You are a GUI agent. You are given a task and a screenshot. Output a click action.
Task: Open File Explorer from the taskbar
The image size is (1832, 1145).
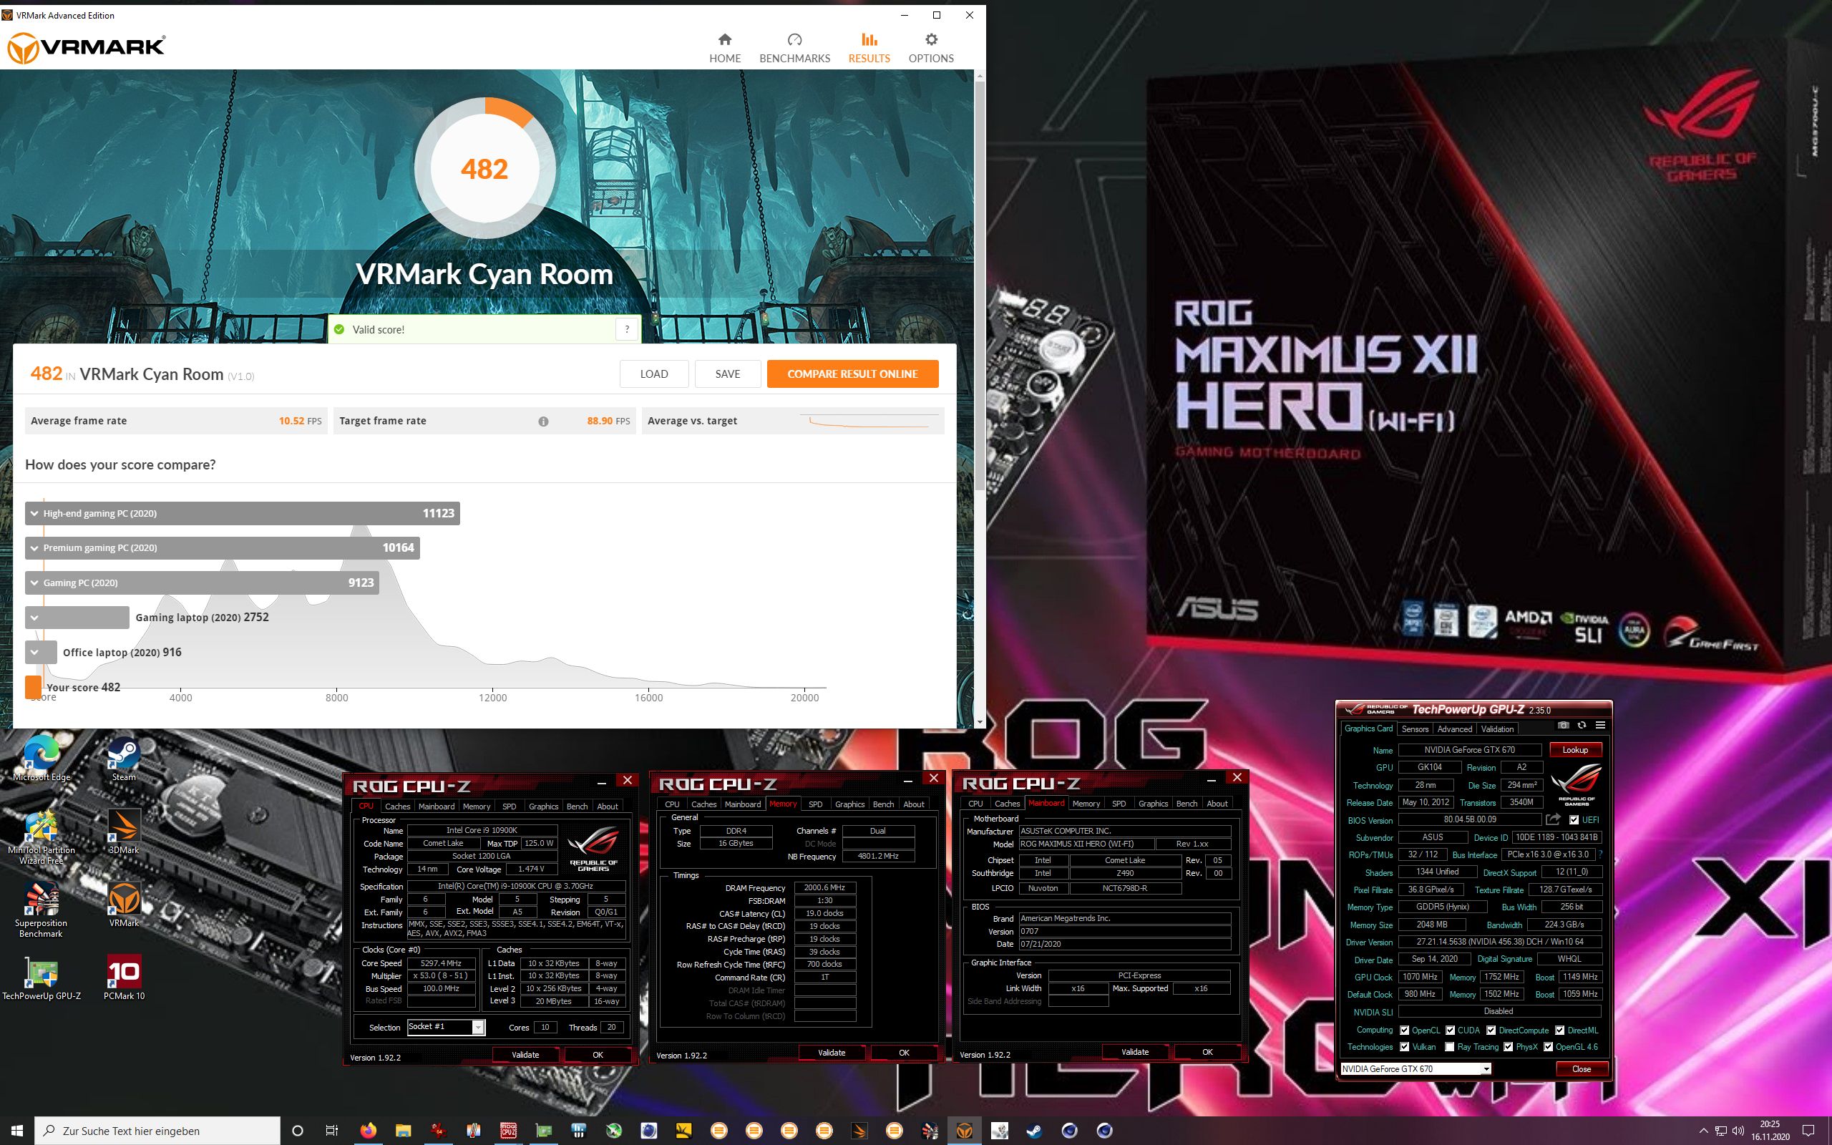click(x=403, y=1131)
